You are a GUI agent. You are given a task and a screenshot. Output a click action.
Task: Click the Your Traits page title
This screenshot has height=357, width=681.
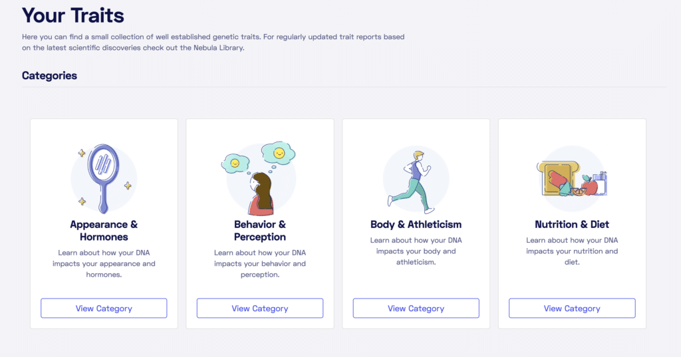(x=73, y=16)
